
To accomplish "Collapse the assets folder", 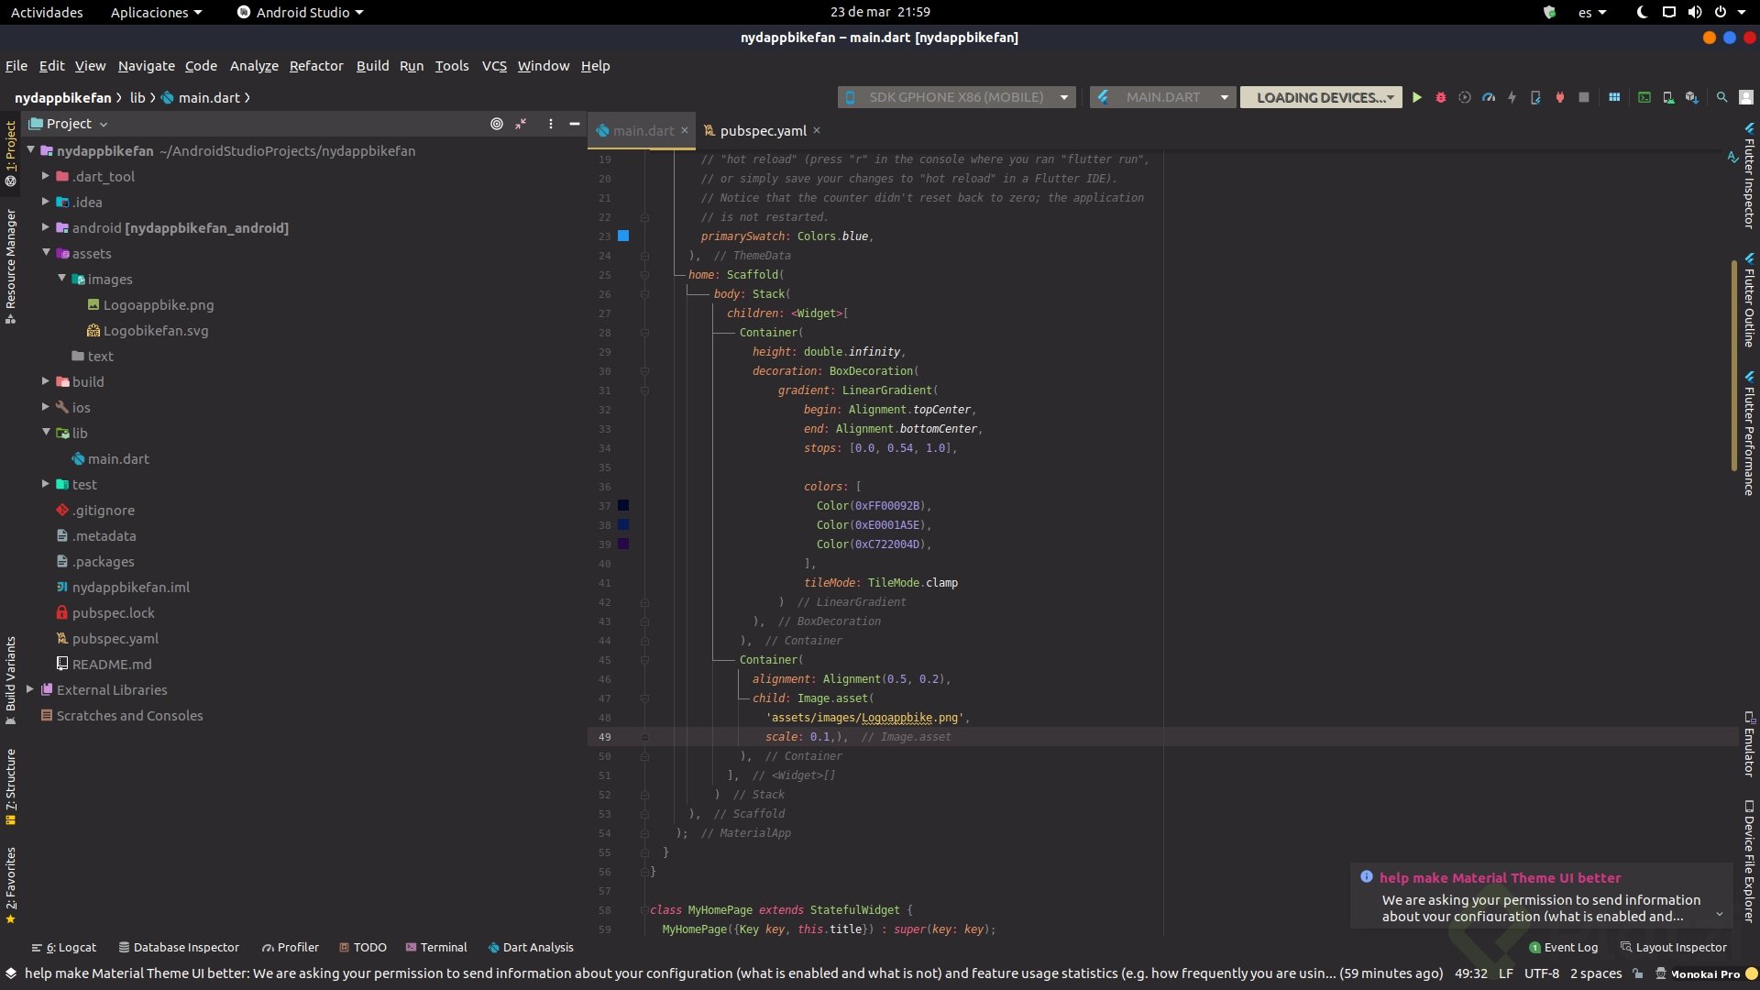I will pos(45,253).
